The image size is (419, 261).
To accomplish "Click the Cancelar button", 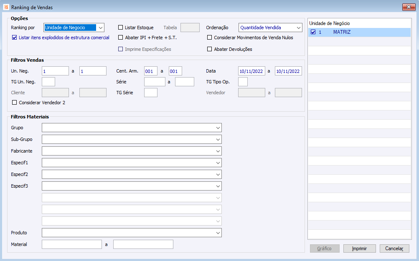I will coord(394,248).
